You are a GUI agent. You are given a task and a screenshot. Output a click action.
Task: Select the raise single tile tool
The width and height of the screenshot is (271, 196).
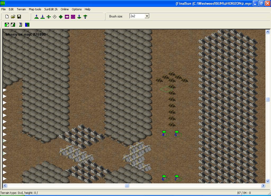click(x=79, y=17)
